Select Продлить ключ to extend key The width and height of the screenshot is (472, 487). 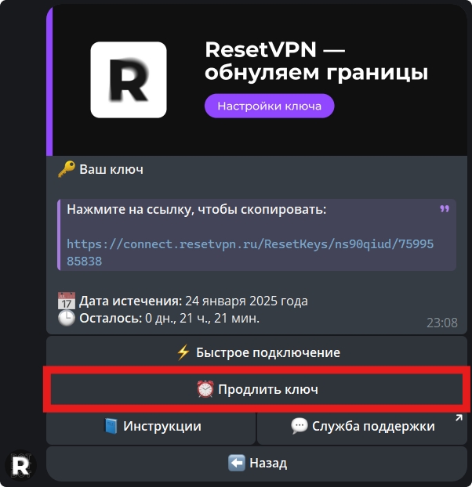click(x=257, y=389)
